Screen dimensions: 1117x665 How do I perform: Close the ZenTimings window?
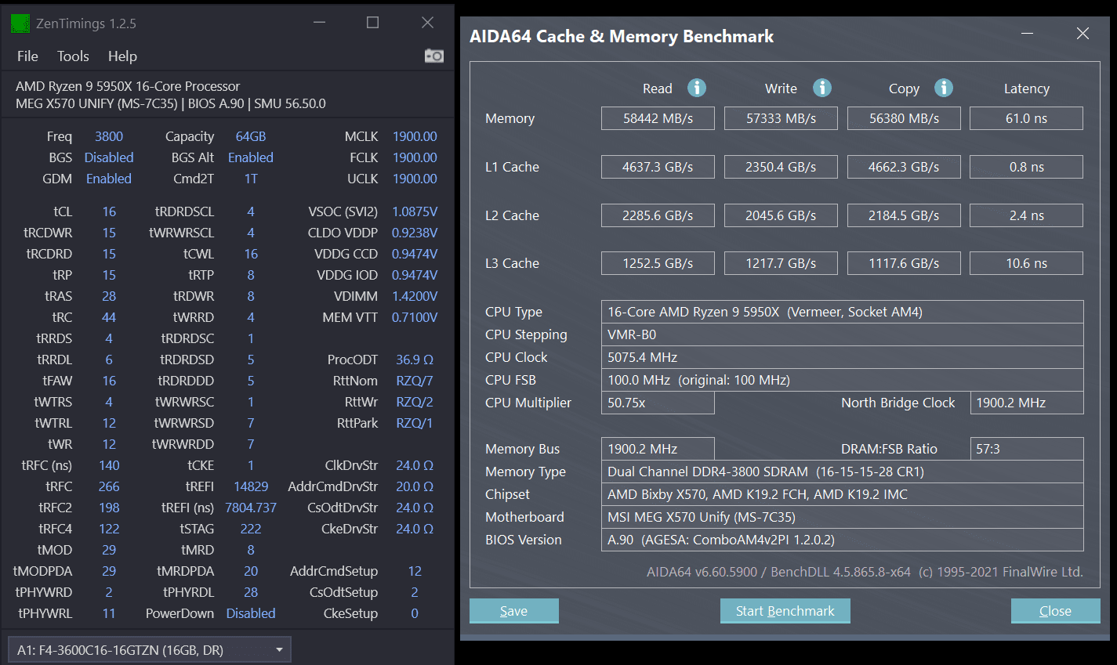[427, 23]
